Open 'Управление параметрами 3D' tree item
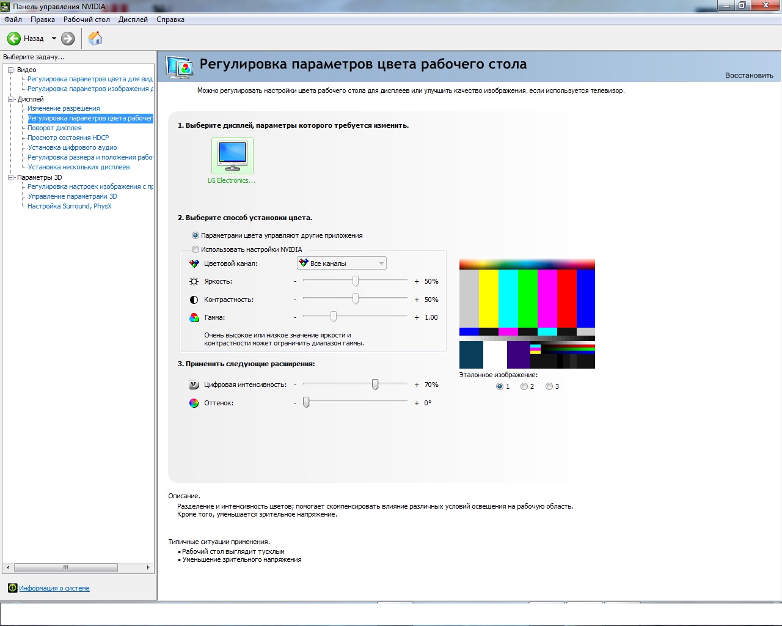Screen dimensions: 782x626 click(72, 196)
